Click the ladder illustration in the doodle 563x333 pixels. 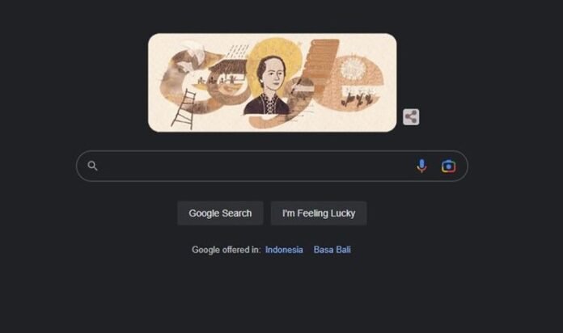184,109
